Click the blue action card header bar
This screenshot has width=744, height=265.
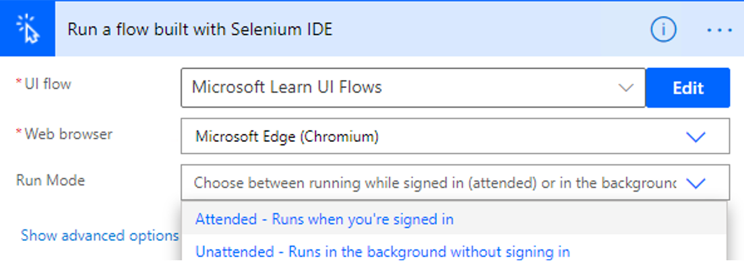372,30
